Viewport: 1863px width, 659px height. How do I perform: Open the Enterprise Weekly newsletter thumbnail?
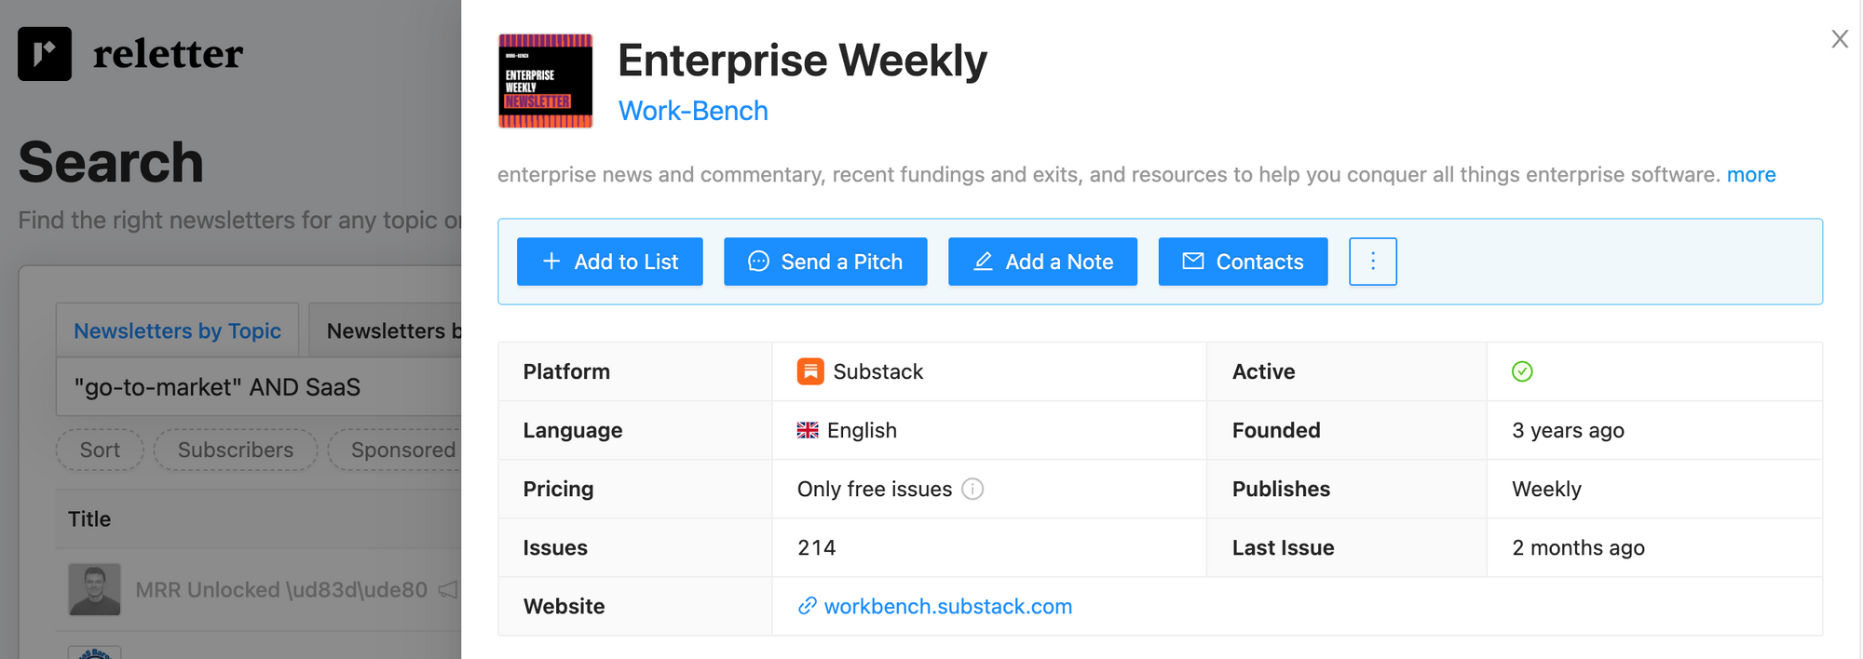[x=545, y=81]
